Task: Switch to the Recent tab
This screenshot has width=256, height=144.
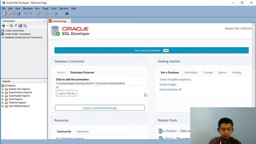Action: pos(61,72)
